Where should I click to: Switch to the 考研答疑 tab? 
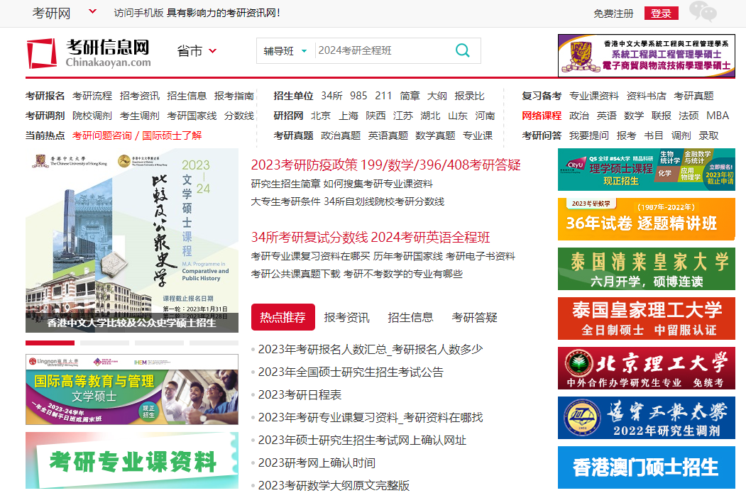475,317
